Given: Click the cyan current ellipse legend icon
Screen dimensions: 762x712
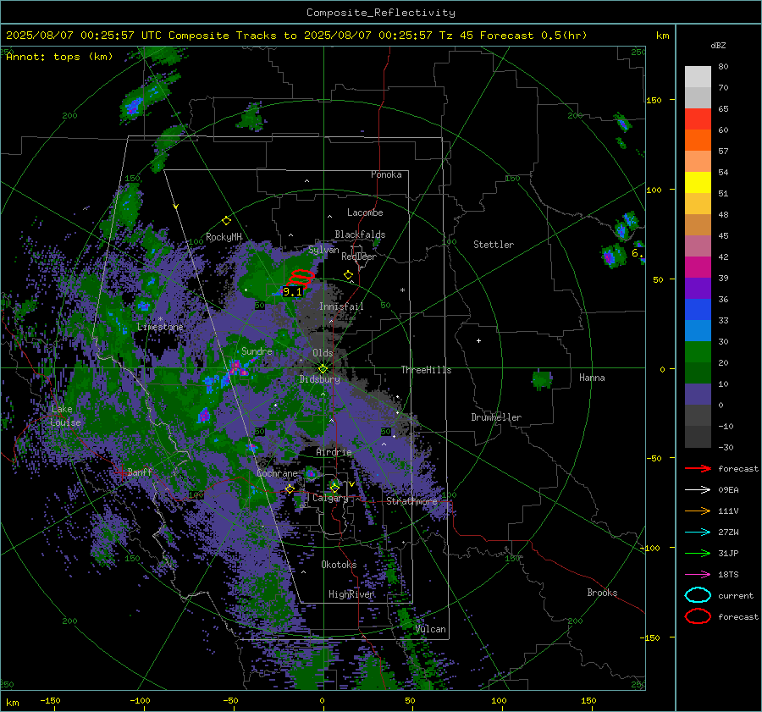Looking at the screenshot, I should [698, 595].
